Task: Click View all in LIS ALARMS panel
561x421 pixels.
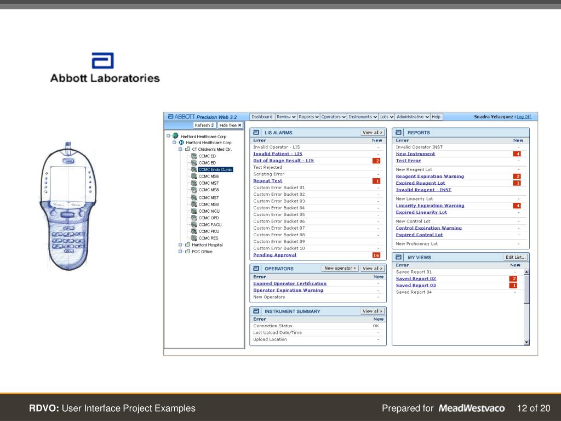Action: point(373,133)
